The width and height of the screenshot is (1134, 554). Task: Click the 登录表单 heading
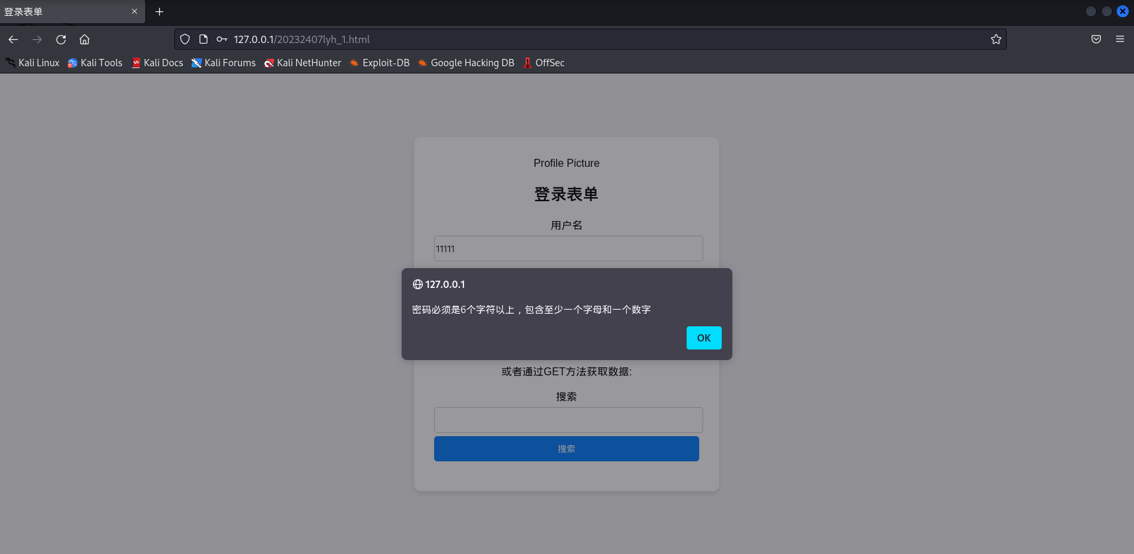click(567, 194)
